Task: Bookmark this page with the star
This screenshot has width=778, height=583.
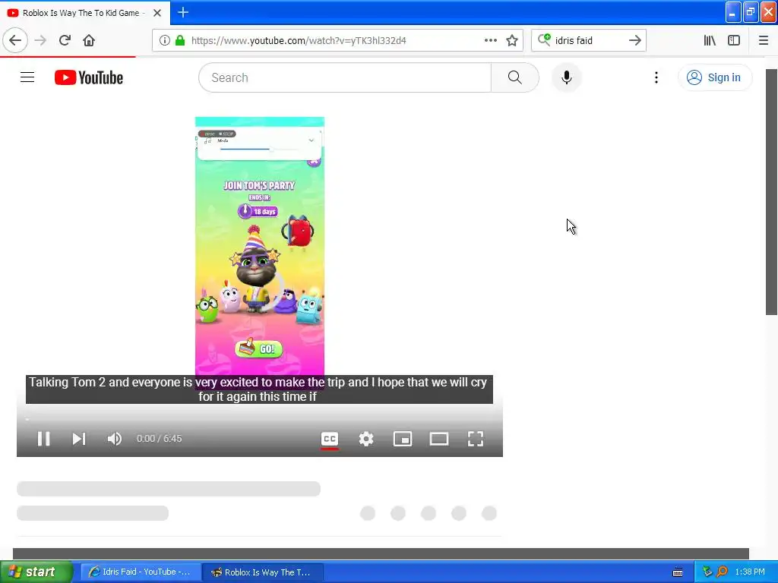Action: [x=512, y=41]
